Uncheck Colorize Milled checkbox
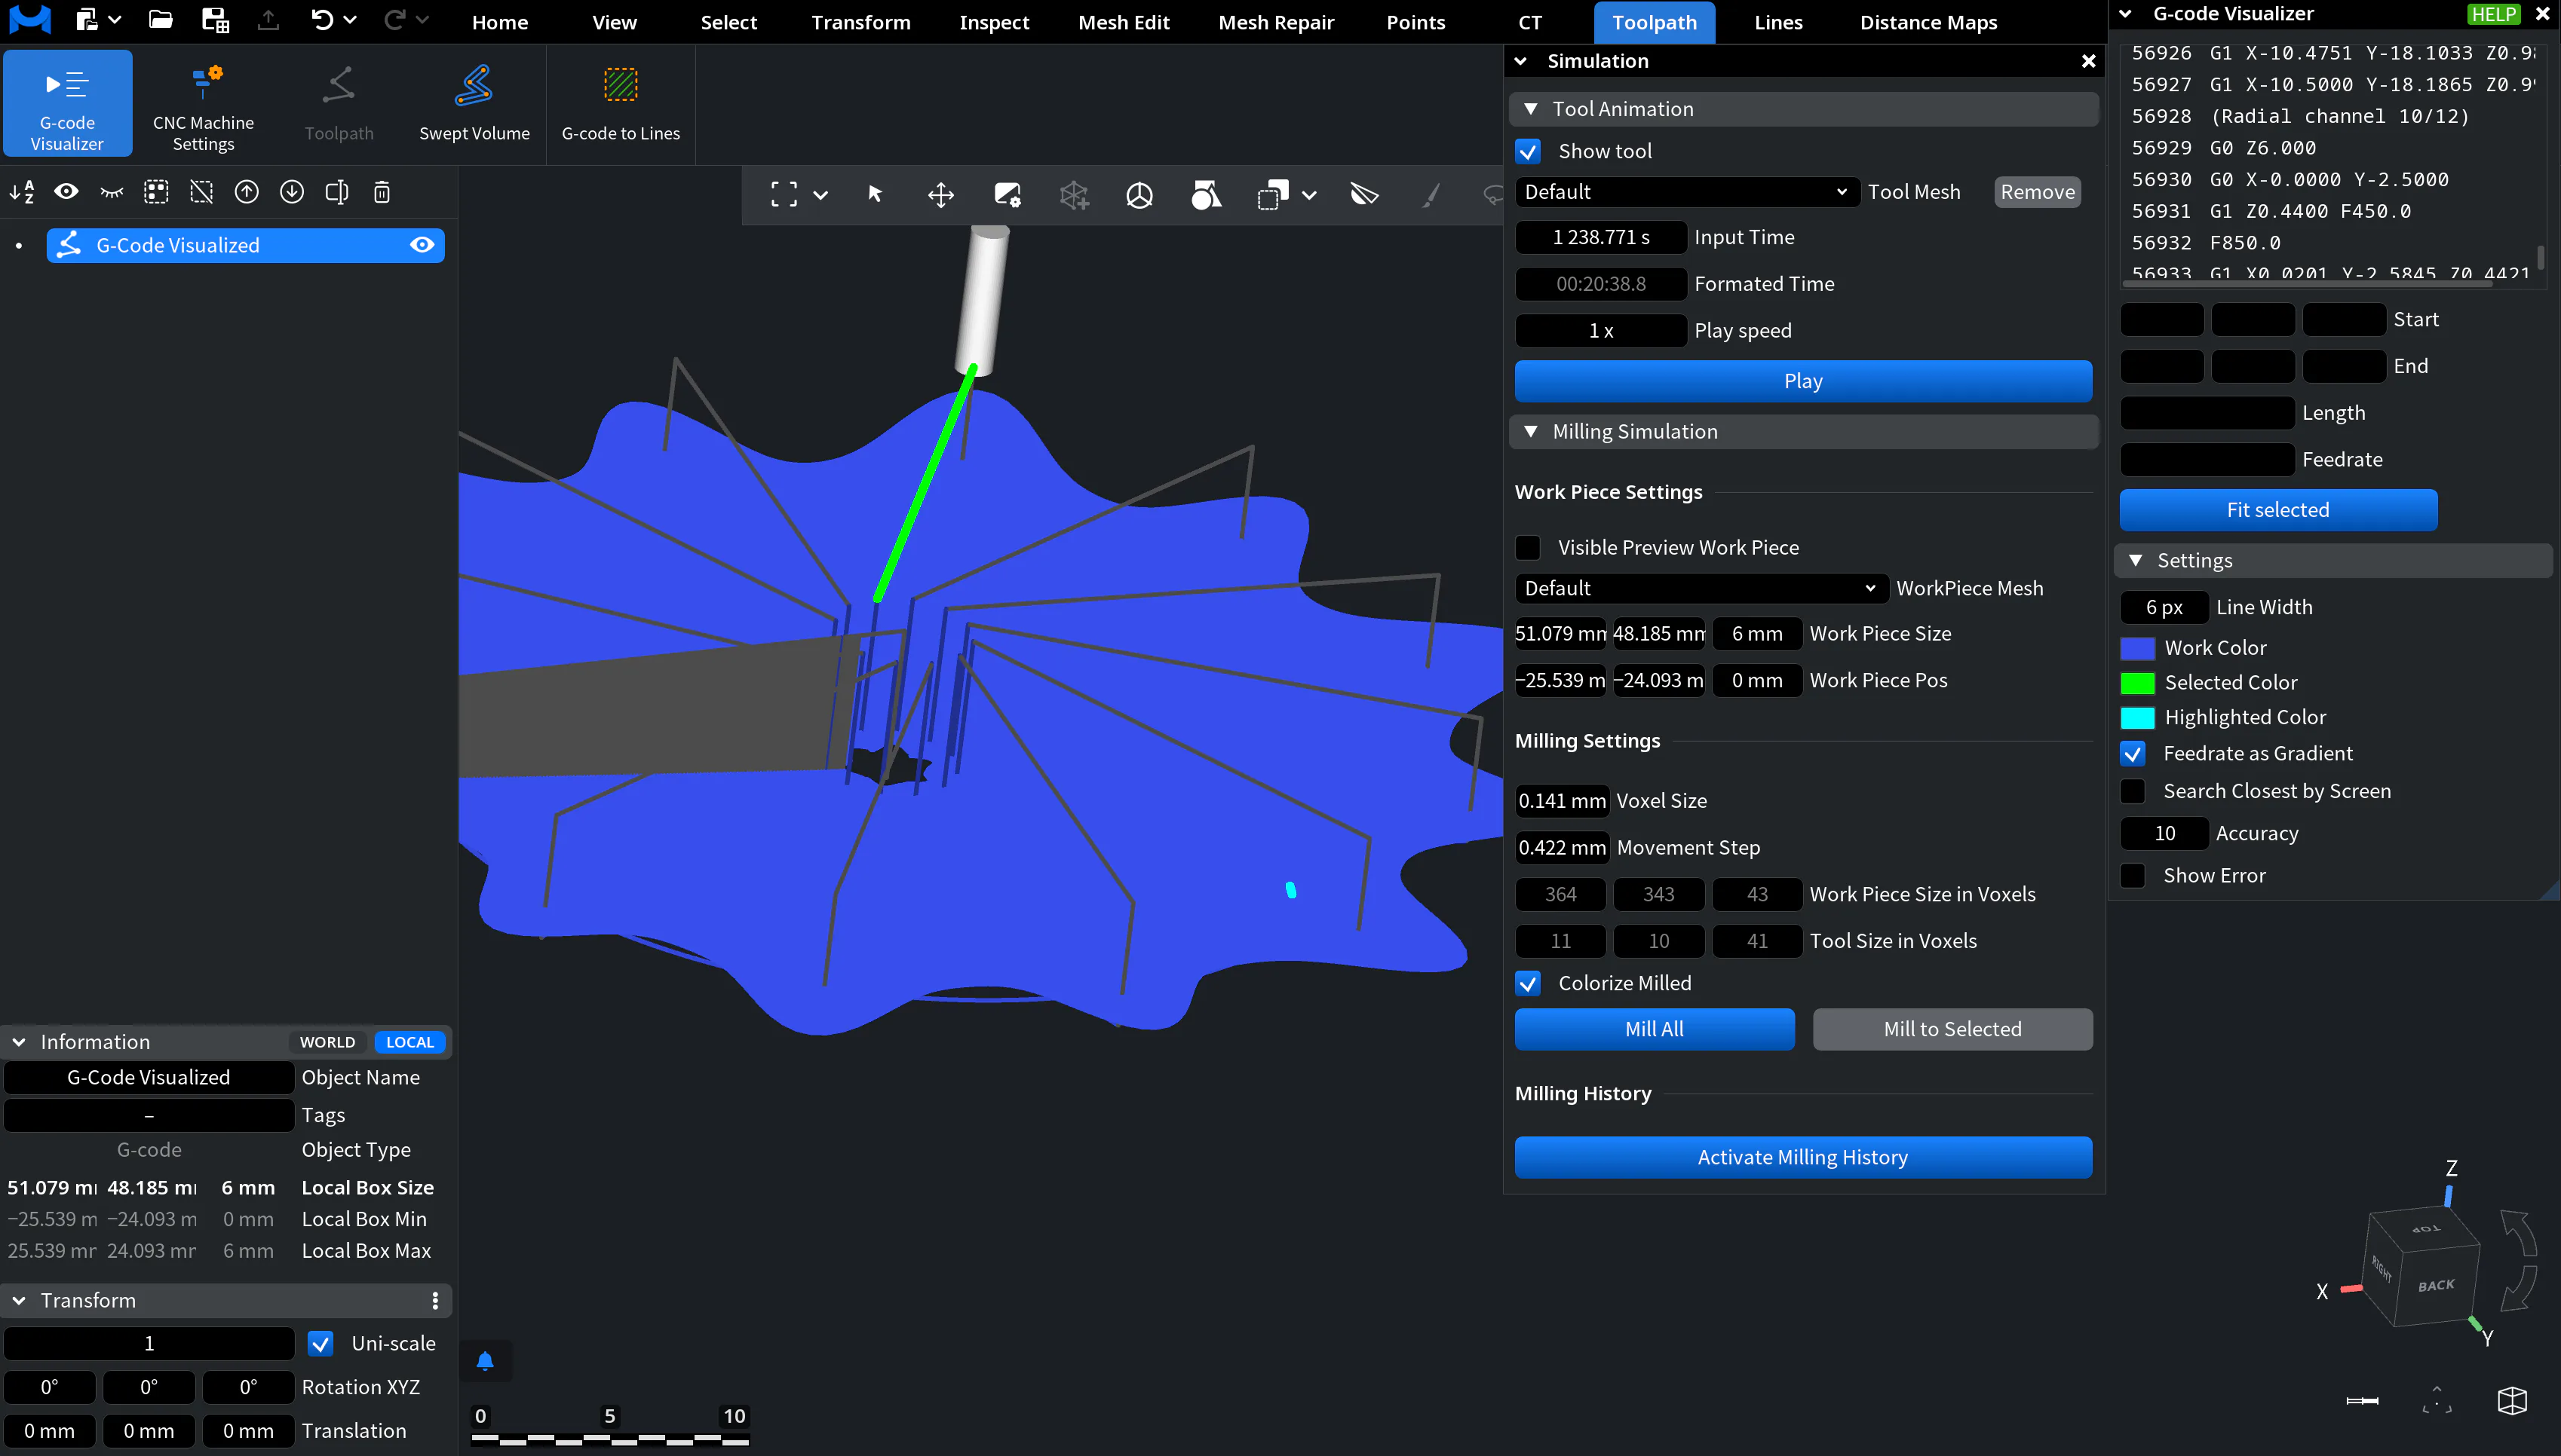2561x1456 pixels. (1528, 983)
